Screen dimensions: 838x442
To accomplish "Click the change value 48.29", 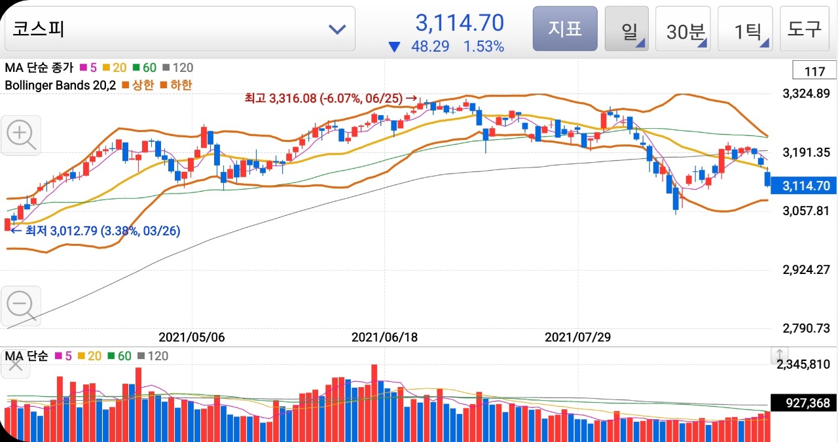I will point(431,46).
